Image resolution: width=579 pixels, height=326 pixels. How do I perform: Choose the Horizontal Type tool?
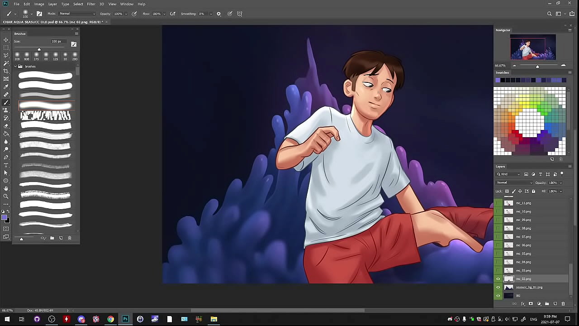(x=6, y=165)
